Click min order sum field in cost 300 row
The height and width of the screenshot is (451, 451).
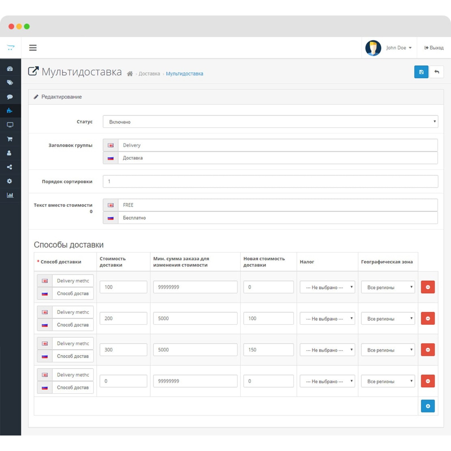(x=195, y=350)
